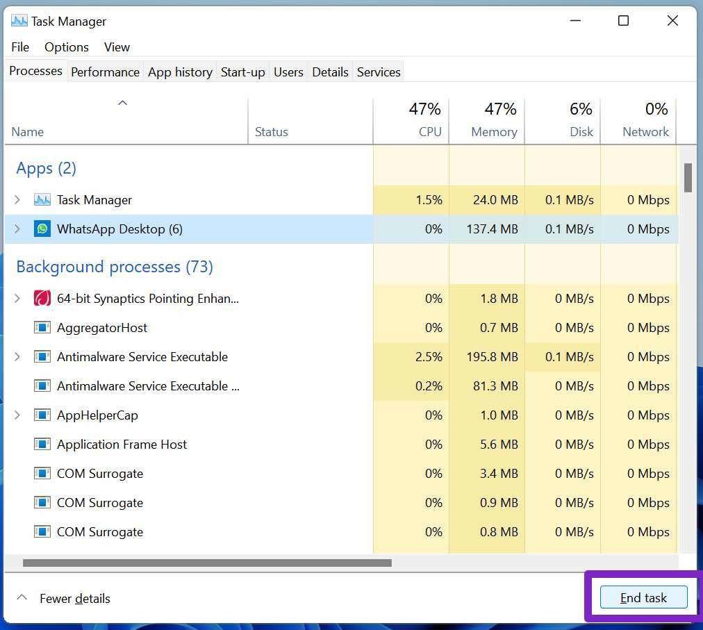Image resolution: width=703 pixels, height=630 pixels.
Task: Click the WhatsApp Desktop app icon
Action: (x=42, y=229)
